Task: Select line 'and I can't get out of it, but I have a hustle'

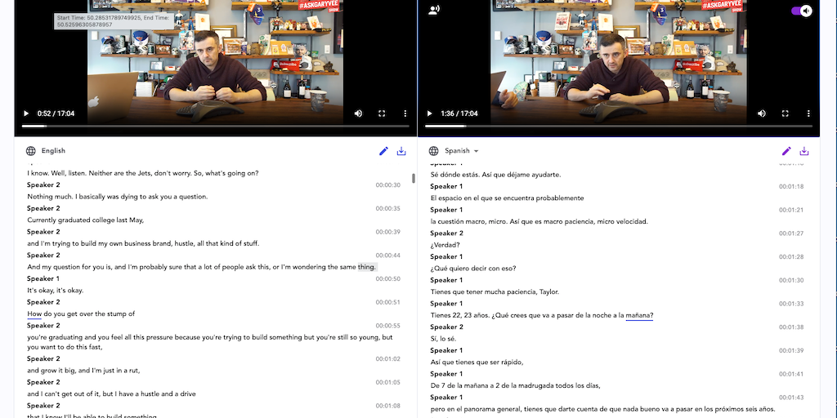Action: click(x=111, y=394)
